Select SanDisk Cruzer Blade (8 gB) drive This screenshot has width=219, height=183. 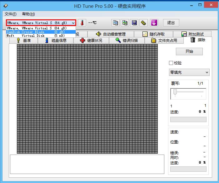41,32
